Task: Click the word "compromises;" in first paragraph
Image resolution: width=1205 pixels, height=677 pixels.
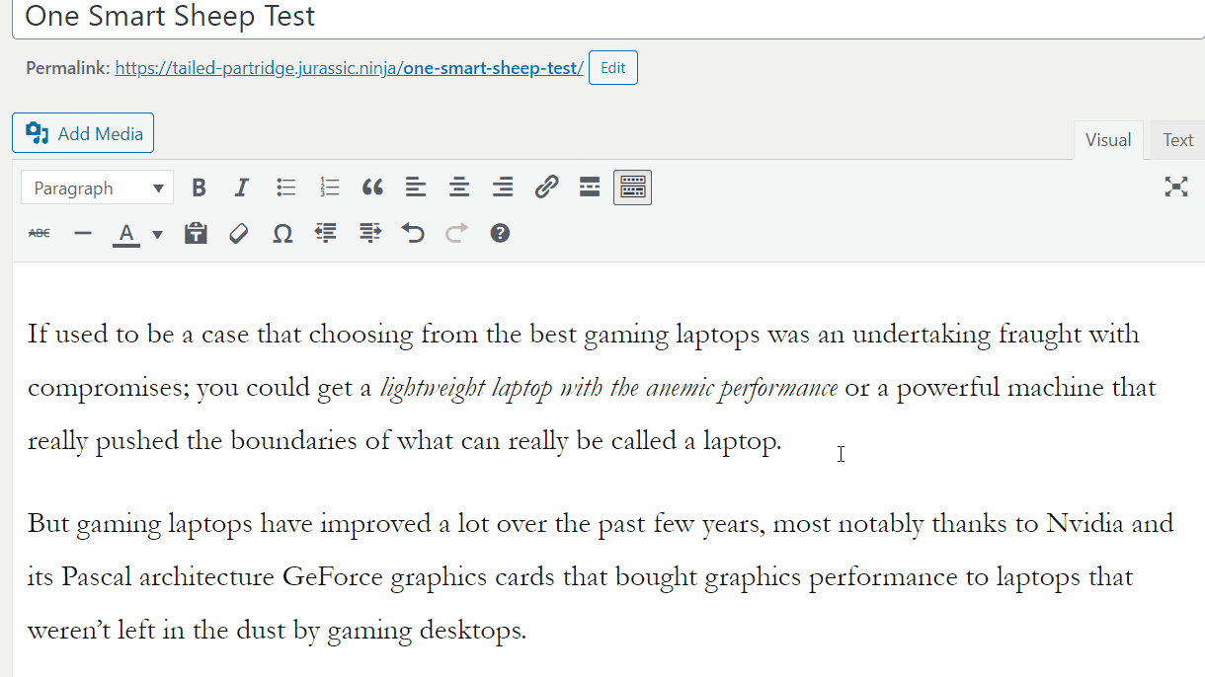Action: coord(108,388)
